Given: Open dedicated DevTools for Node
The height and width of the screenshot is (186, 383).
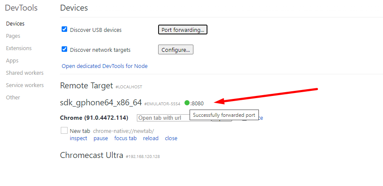Looking at the screenshot, I should click(105, 66).
